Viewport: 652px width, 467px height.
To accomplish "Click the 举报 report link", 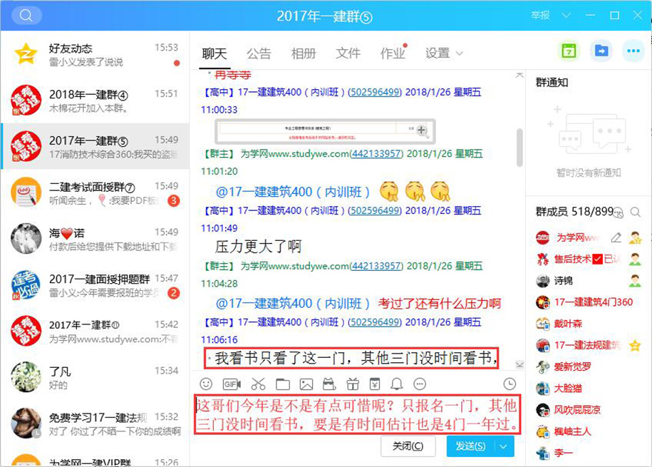I will click(x=540, y=16).
